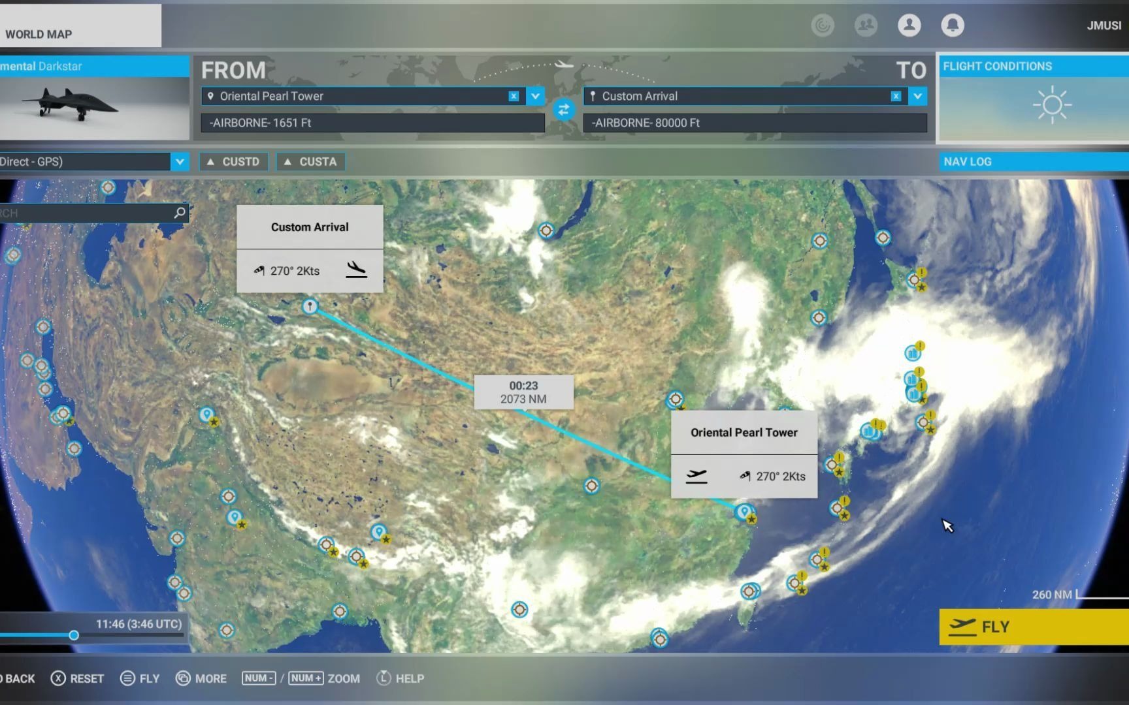Screen dimensions: 1129x705
Task: Click the 260 NM map scale indicator
Action: (1079, 595)
